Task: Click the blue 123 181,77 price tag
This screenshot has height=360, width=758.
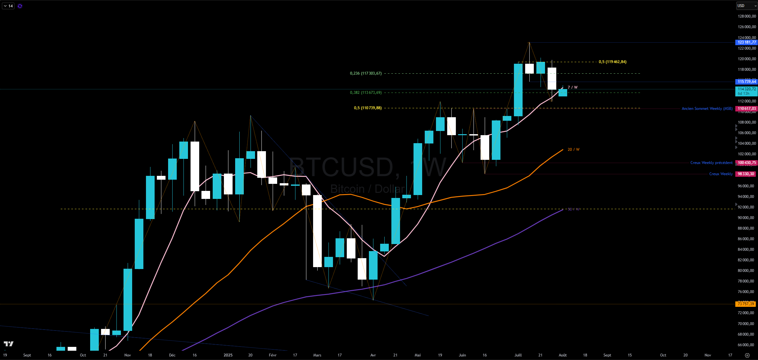Action: (746, 42)
